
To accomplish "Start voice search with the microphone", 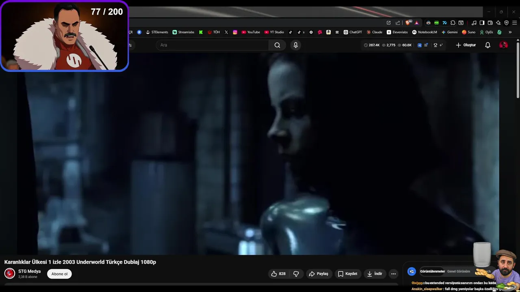I will pos(296,45).
